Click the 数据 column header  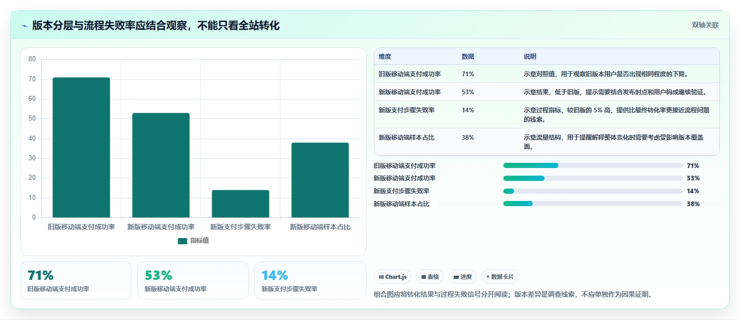(468, 57)
